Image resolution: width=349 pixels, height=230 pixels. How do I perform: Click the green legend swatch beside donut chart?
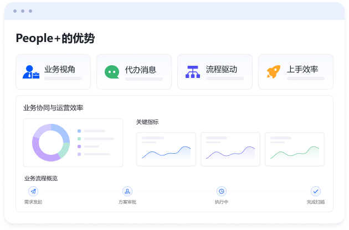(x=79, y=139)
